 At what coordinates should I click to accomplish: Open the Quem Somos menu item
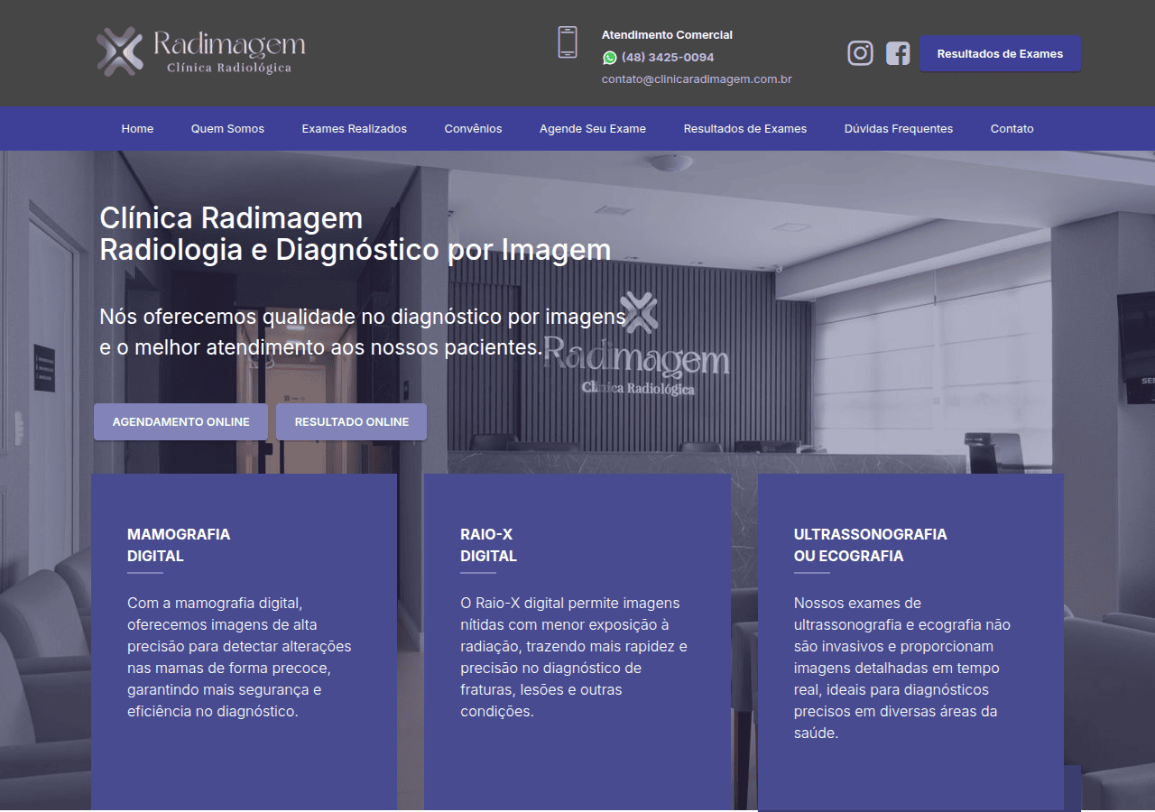[227, 129]
